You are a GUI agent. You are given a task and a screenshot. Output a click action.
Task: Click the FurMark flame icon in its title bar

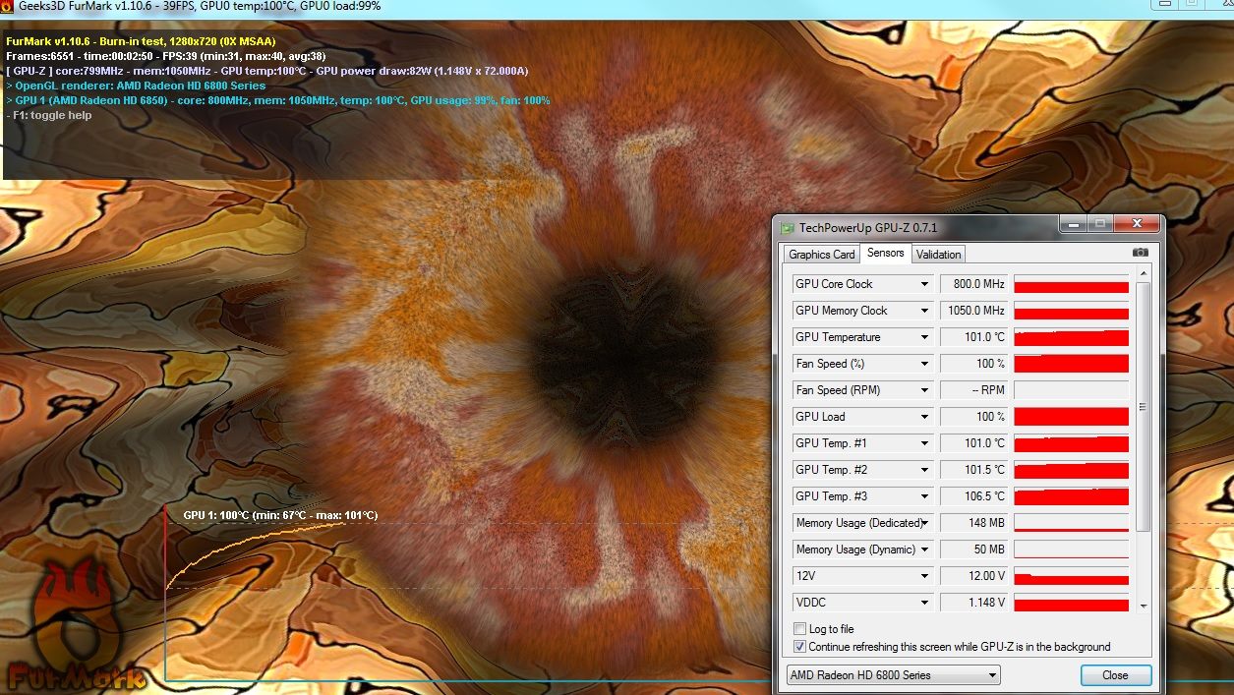8,6
